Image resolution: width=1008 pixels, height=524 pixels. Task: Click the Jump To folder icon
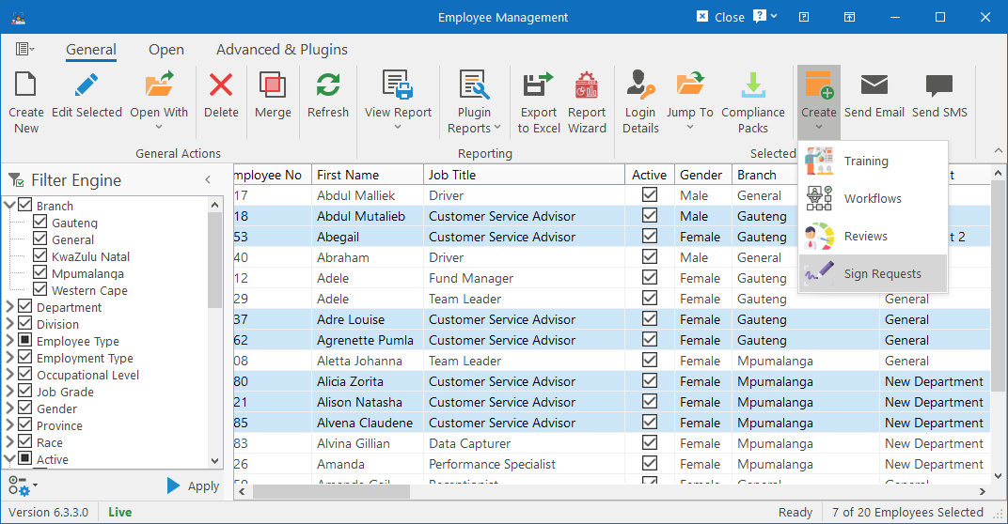tap(690, 85)
